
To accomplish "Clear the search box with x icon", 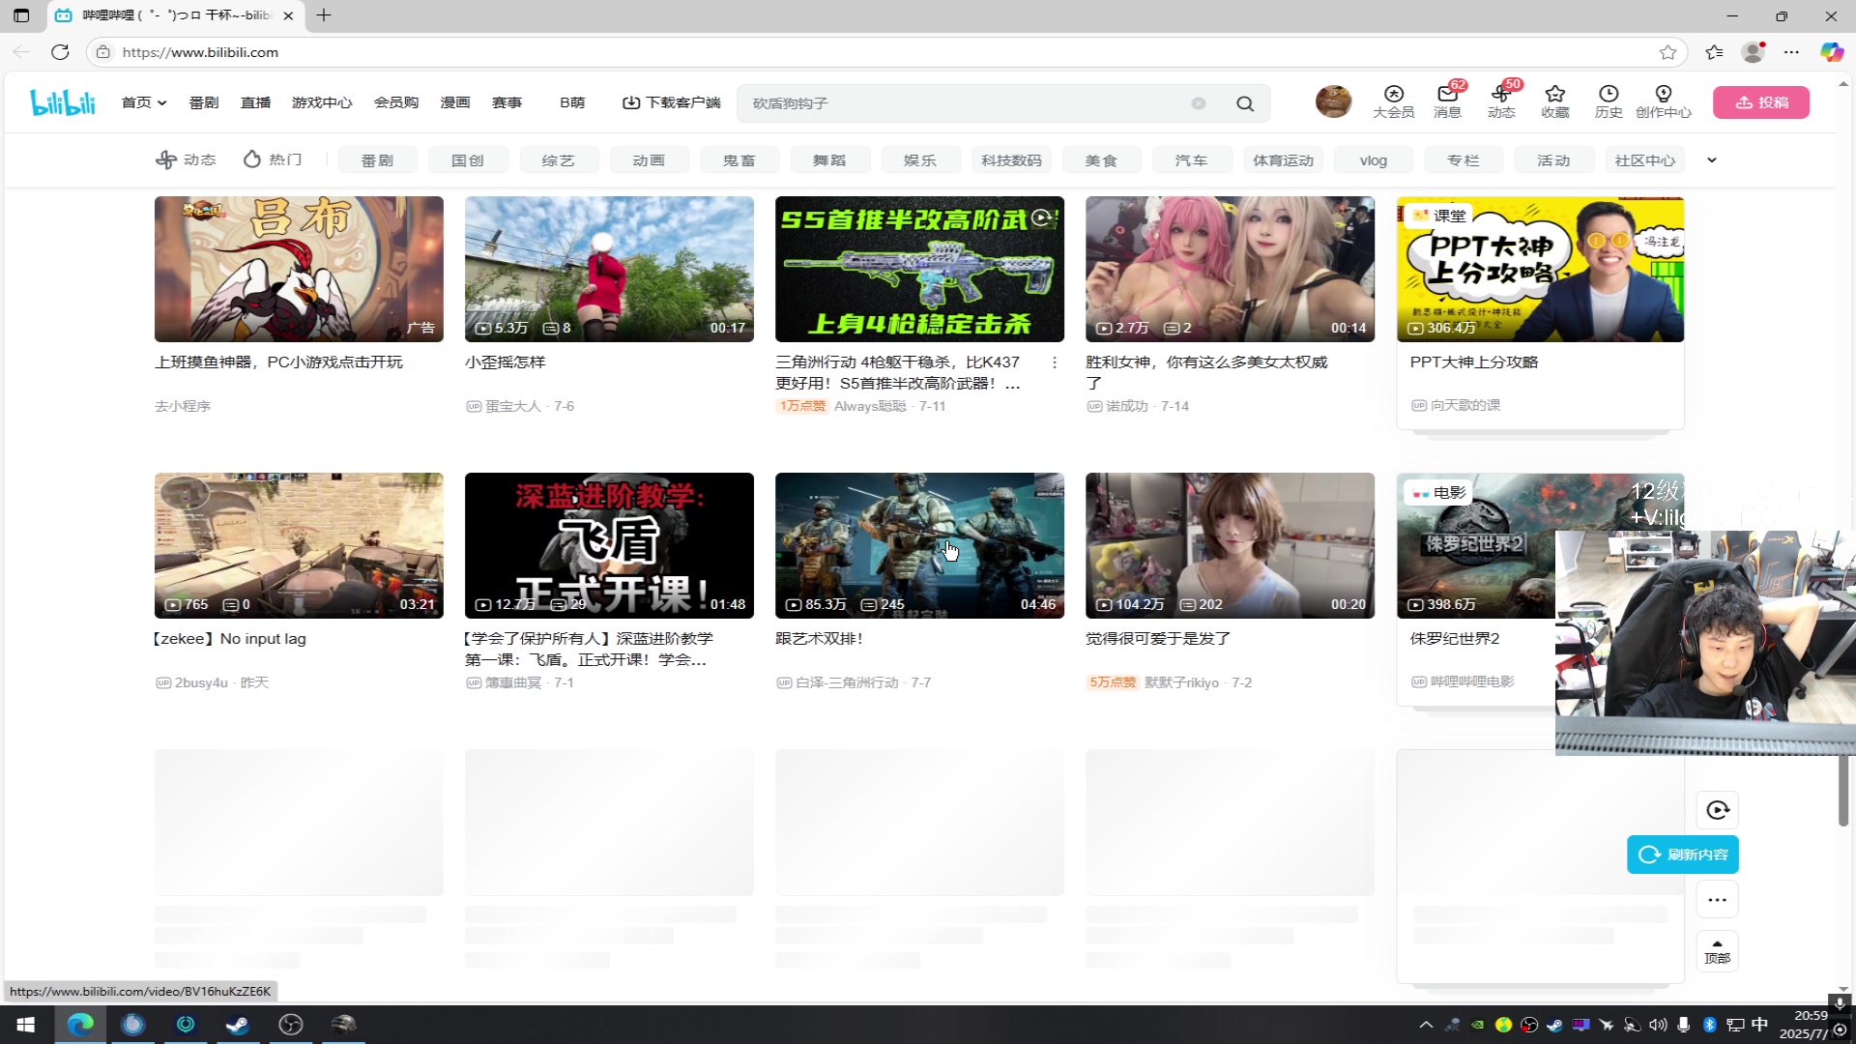I will 1199,103.
